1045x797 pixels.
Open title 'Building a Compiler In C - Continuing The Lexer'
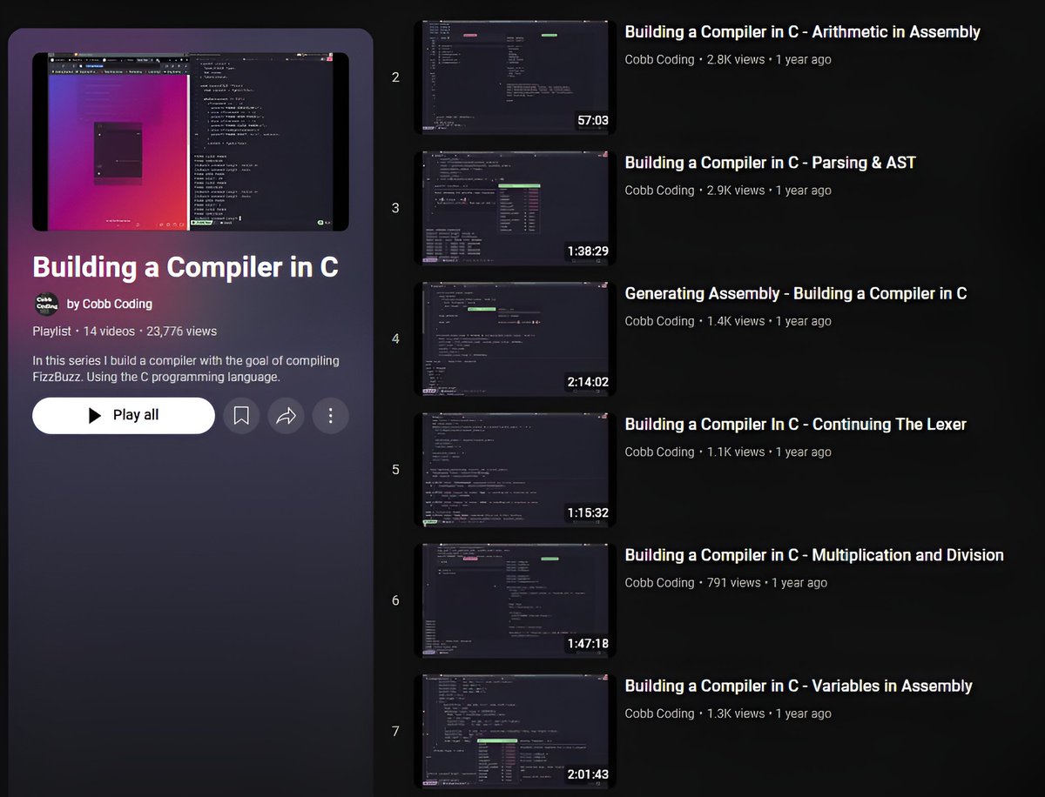pyautogui.click(x=796, y=425)
